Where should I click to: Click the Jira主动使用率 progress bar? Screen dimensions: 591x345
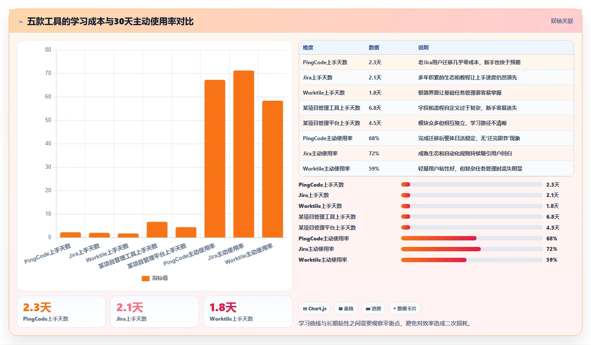472,249
